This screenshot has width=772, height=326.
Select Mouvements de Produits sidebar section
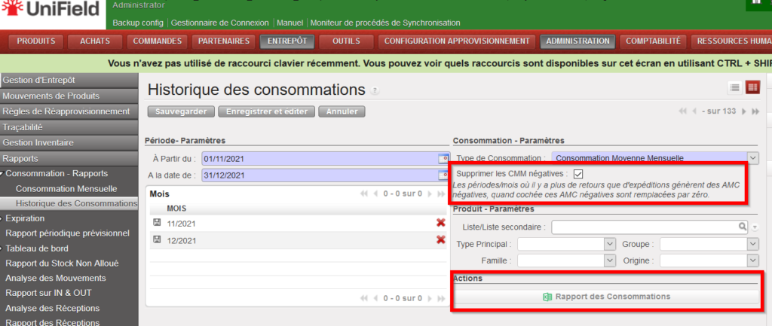(67, 96)
